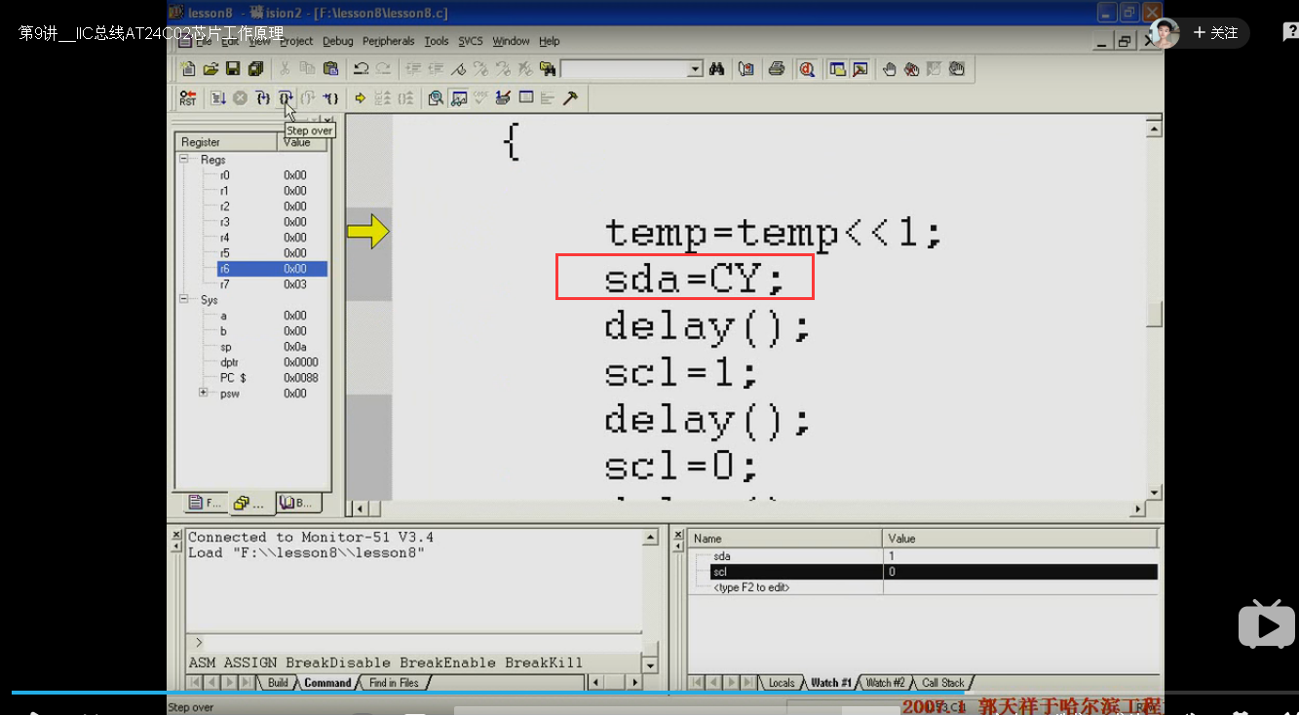Click the Open file folder icon

tap(210, 69)
